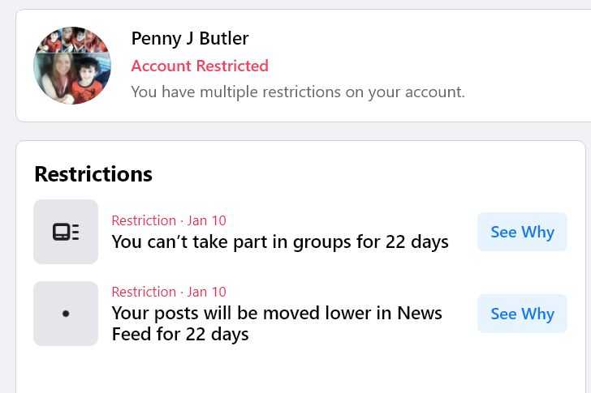Image resolution: width=591 pixels, height=393 pixels.
Task: Click the Penny J Butler name
Action: (190, 38)
